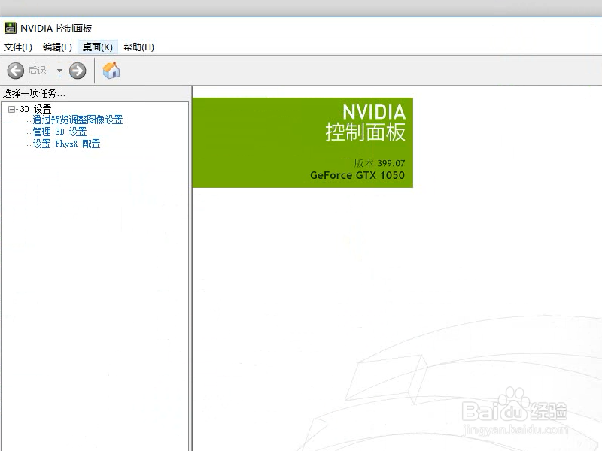
Task: Open 设置 PhysX 配置 link
Action: coord(66,144)
